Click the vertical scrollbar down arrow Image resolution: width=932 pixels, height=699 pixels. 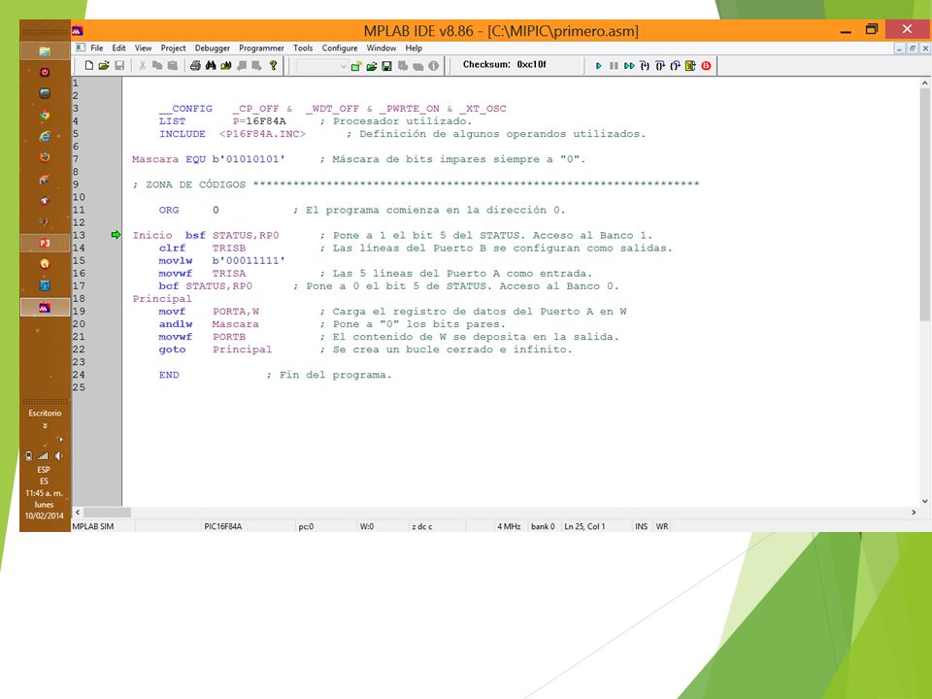coord(924,501)
